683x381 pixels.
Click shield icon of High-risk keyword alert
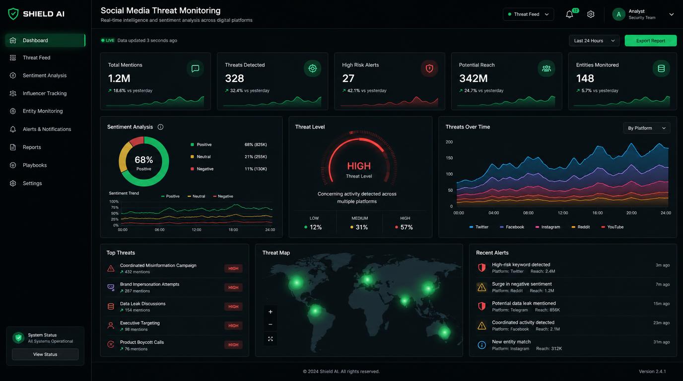point(481,268)
